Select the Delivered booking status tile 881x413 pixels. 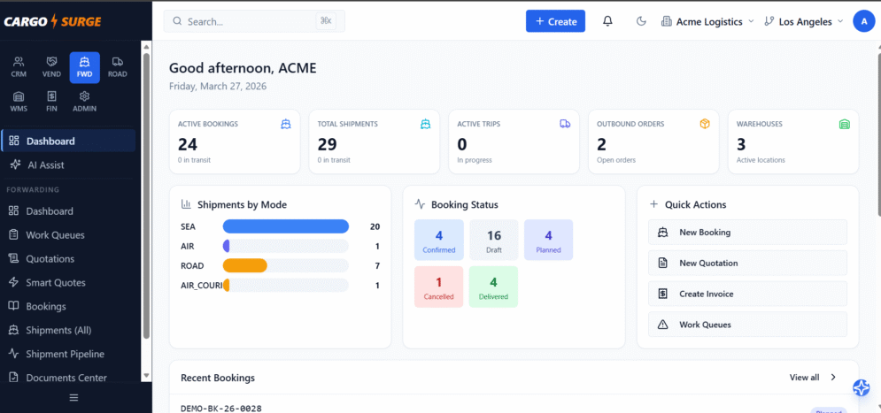point(493,287)
